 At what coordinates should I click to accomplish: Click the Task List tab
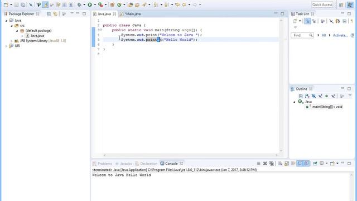(x=302, y=14)
